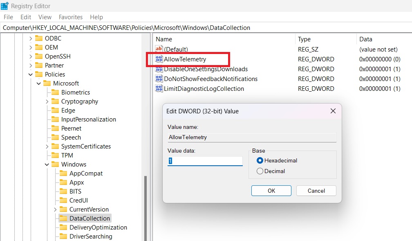The height and width of the screenshot is (241, 412).
Task: Open the Favorites menu
Action: (70, 17)
